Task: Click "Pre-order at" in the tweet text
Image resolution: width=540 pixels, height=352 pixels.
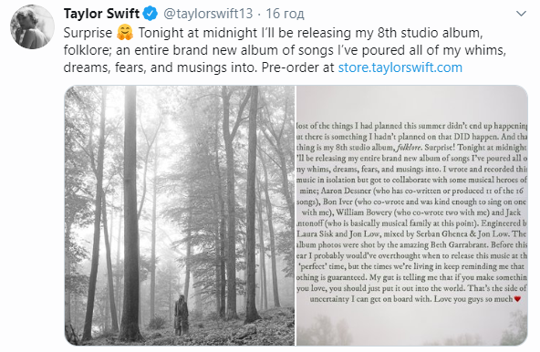Action: pyautogui.click(x=297, y=67)
